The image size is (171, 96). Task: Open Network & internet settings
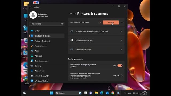(x=47, y=41)
